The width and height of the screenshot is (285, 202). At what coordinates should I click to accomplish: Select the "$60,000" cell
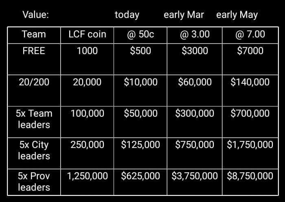pos(195,82)
